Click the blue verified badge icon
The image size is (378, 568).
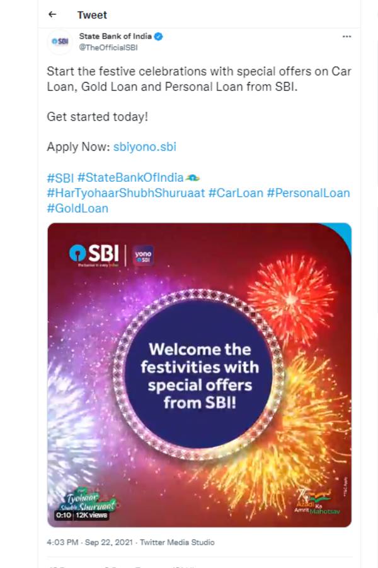tap(159, 37)
